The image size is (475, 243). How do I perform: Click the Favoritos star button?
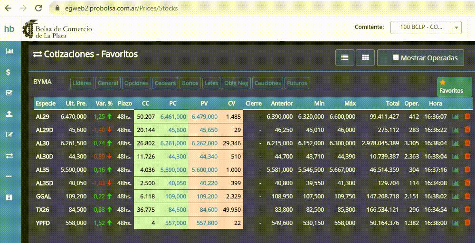[454, 87]
